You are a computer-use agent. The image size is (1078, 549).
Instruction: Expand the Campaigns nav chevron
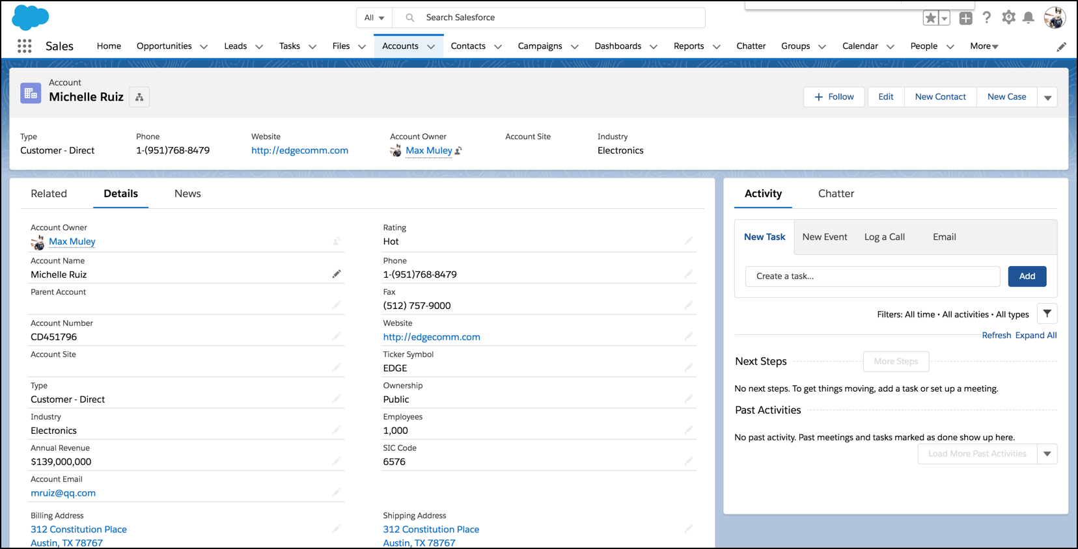tap(575, 47)
